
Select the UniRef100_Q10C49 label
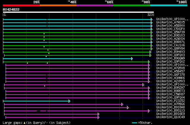point(170,117)
